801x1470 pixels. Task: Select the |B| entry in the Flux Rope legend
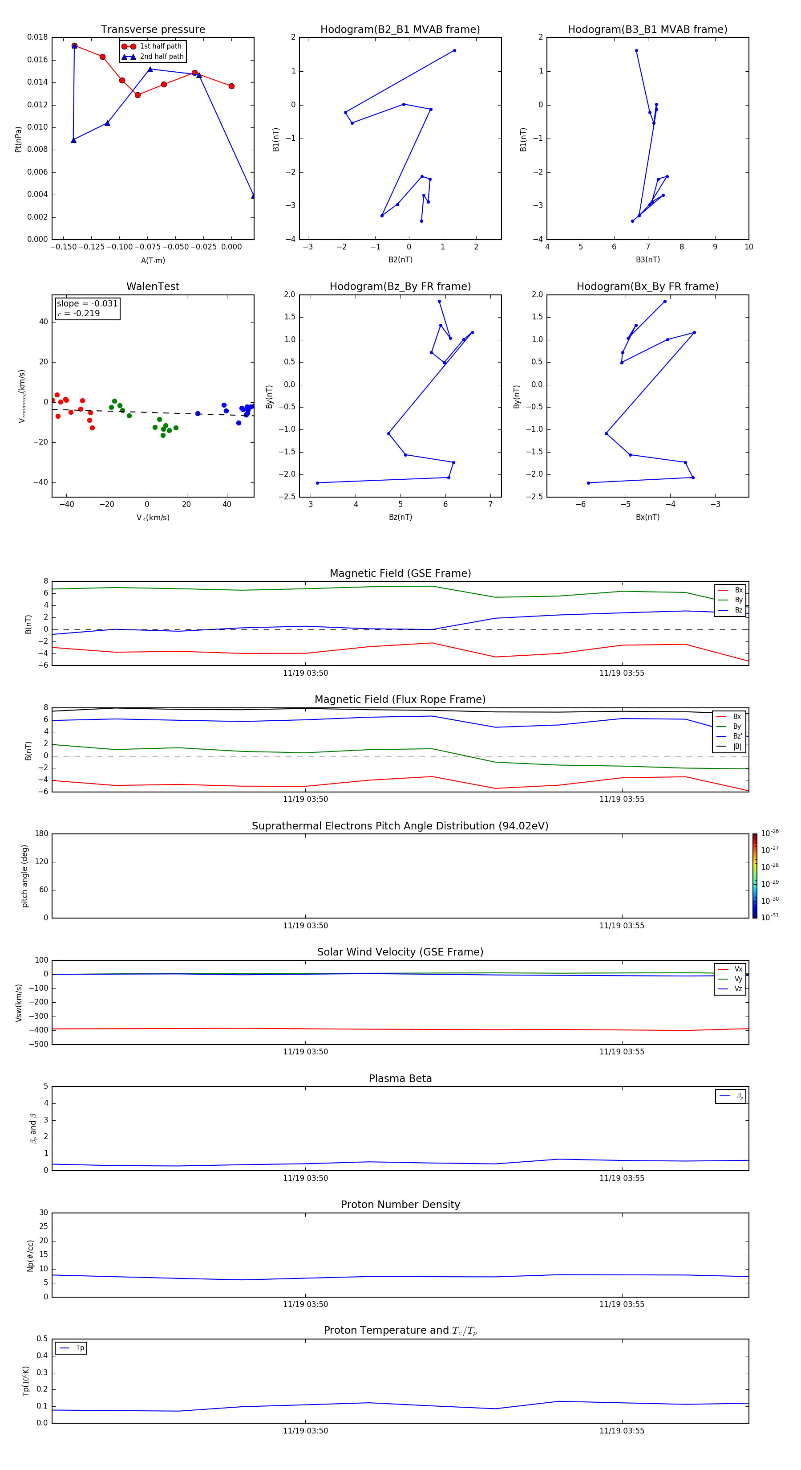pos(730,747)
